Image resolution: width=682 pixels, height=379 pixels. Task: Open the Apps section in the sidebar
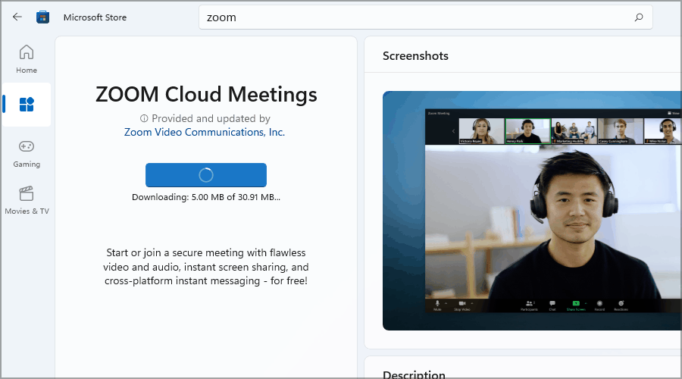27,105
